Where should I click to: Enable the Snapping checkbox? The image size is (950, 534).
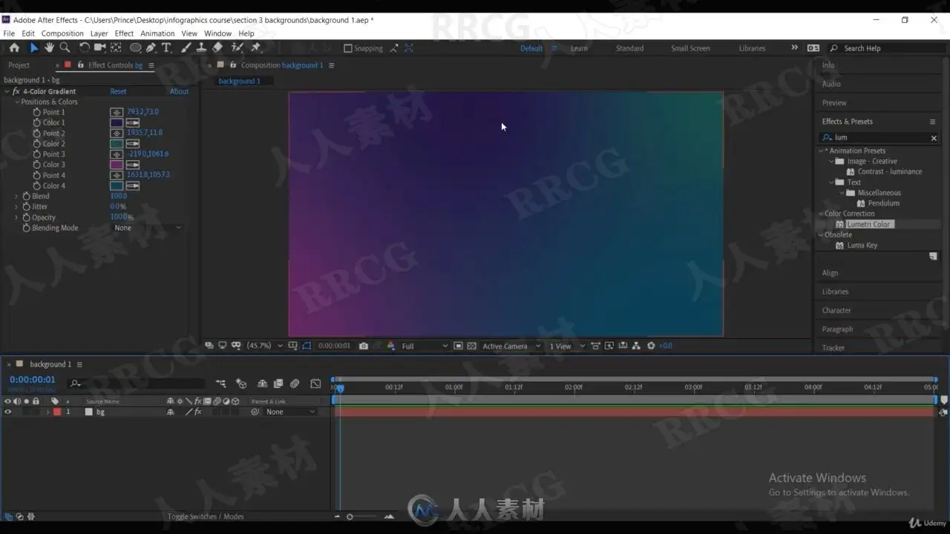coord(347,48)
